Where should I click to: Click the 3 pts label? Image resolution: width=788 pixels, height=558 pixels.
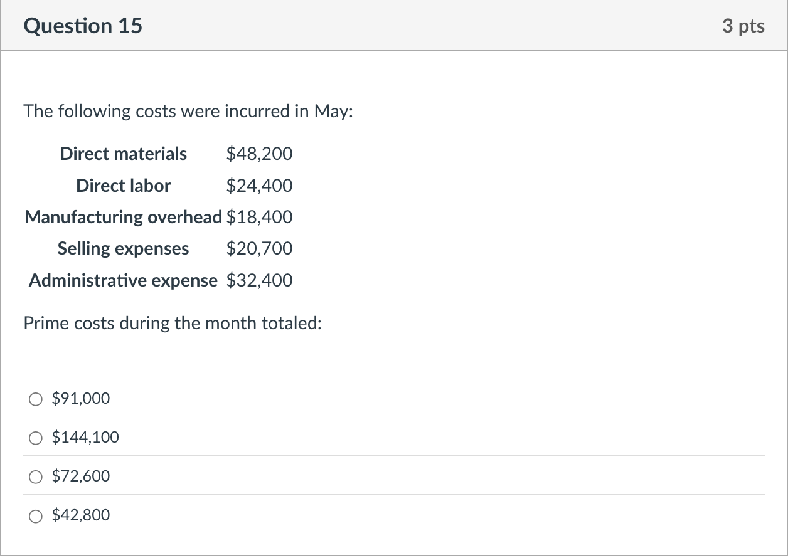744,26
